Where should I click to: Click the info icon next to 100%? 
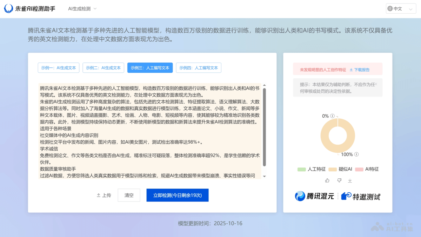pyautogui.click(x=356, y=154)
